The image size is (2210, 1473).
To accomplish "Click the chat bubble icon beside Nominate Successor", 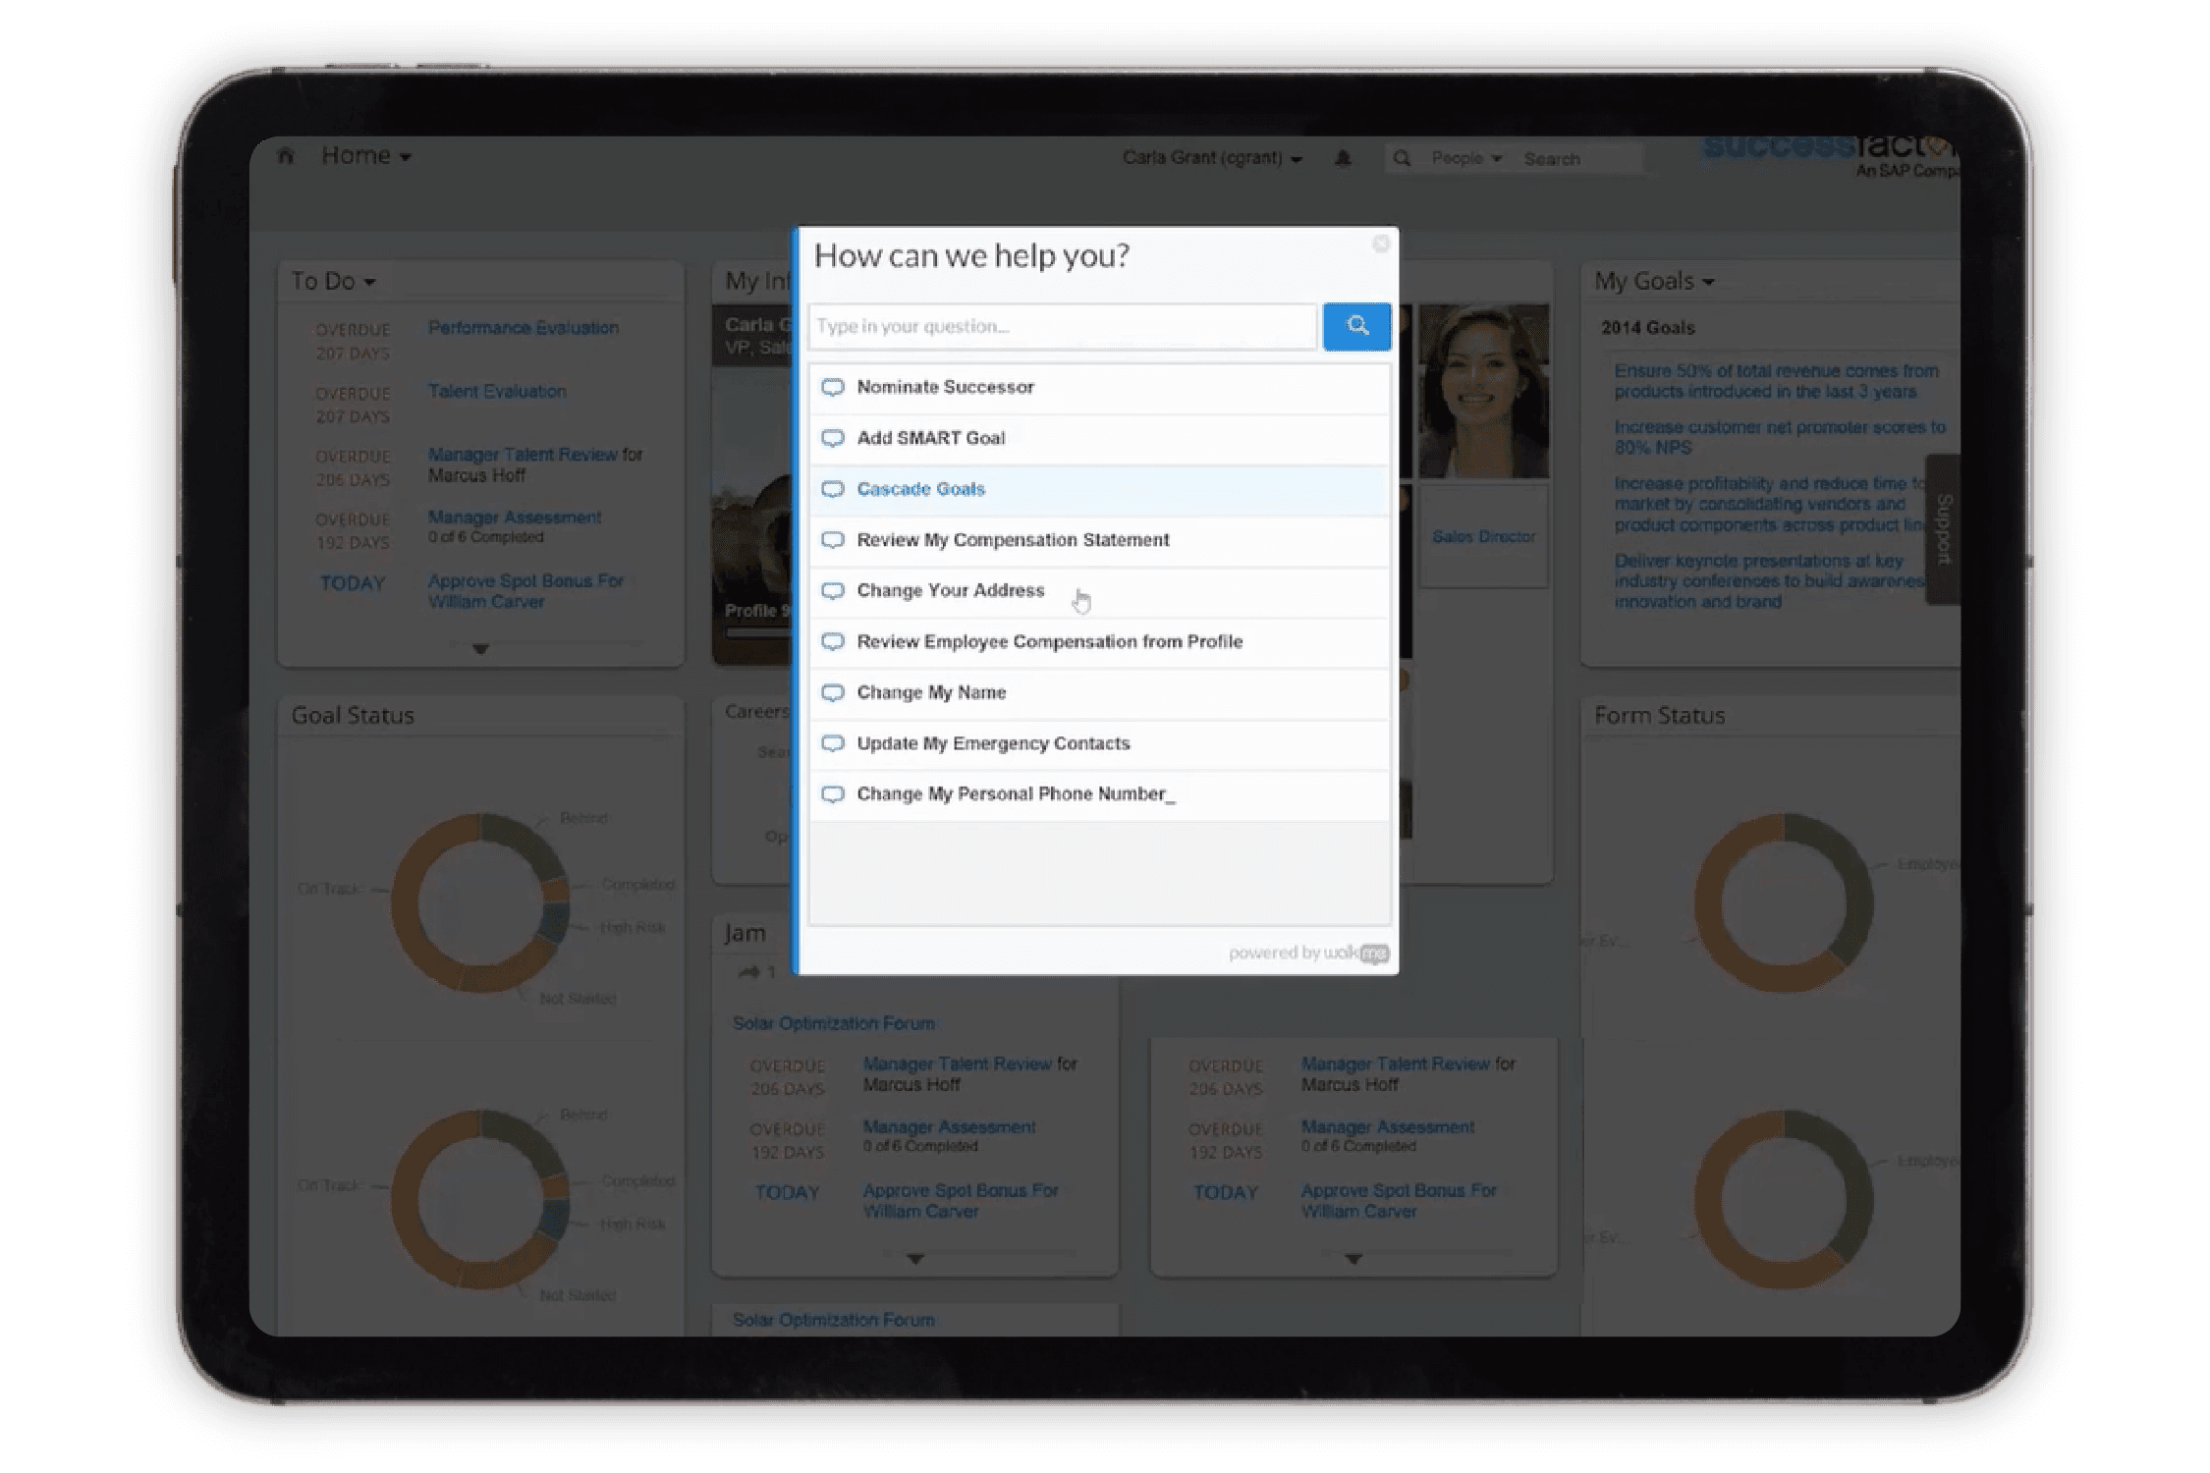I will pos(832,387).
